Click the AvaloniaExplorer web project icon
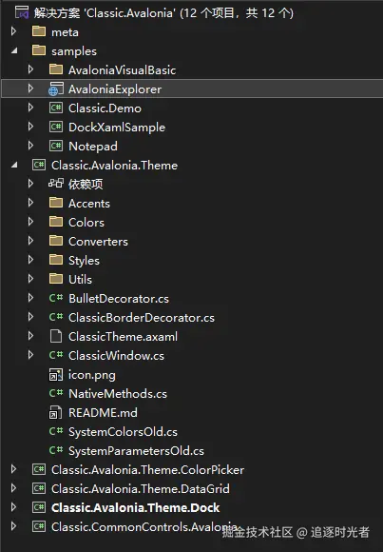383x552 pixels. 56,89
